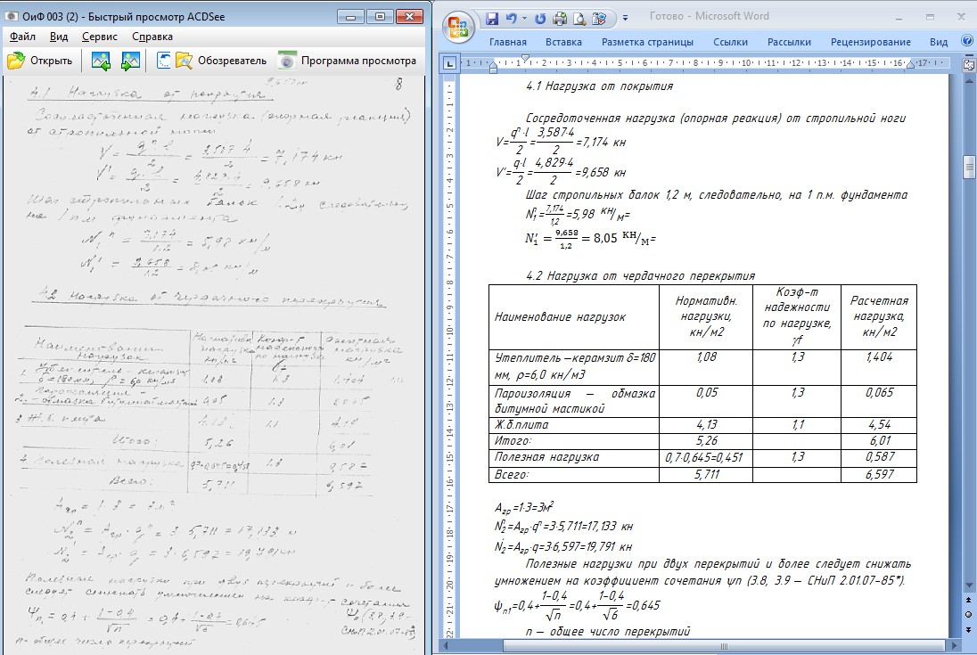
Task: Open Word help icon
Action: coord(967,41)
